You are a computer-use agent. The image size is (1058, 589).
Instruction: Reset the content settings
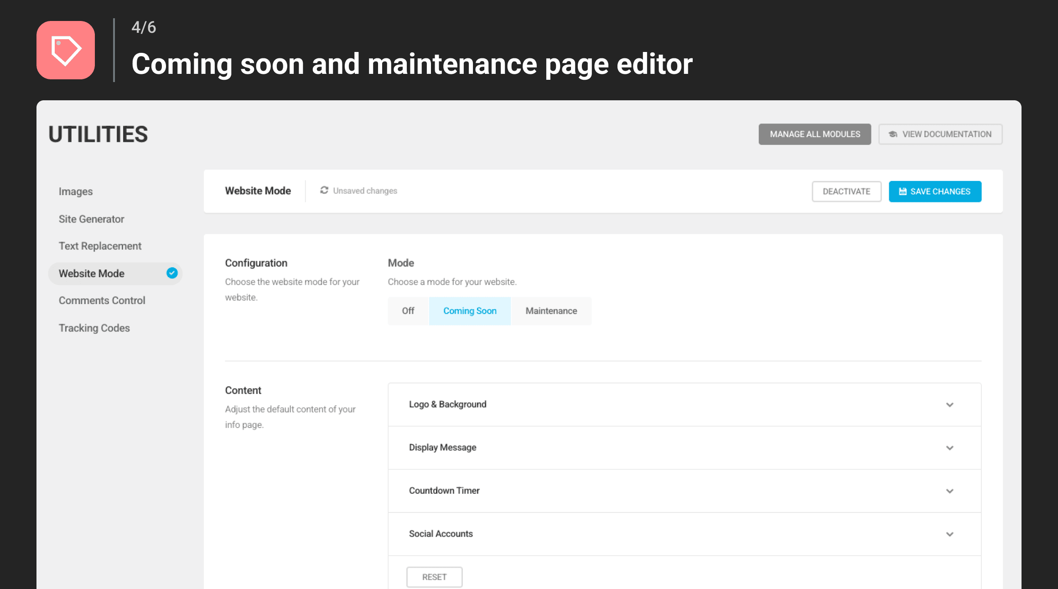(434, 577)
